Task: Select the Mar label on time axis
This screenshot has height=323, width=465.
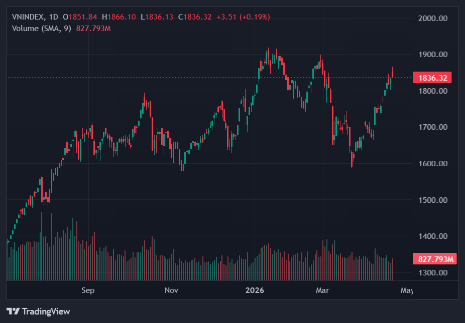Action: 322,290
